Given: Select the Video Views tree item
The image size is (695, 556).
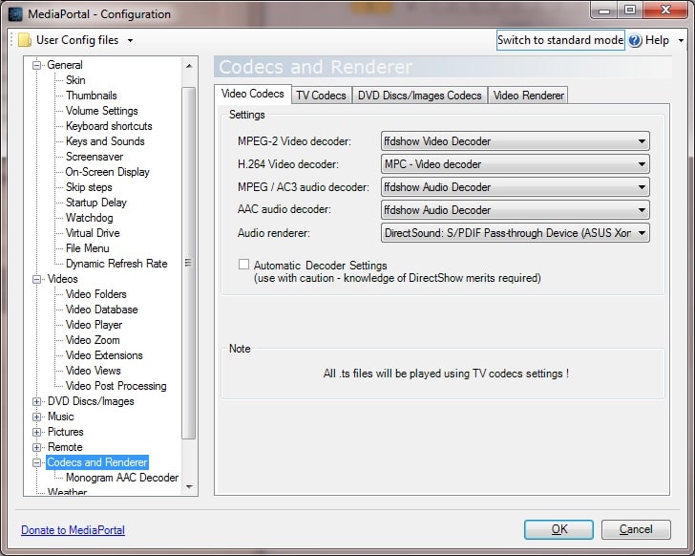Looking at the screenshot, I should (94, 371).
